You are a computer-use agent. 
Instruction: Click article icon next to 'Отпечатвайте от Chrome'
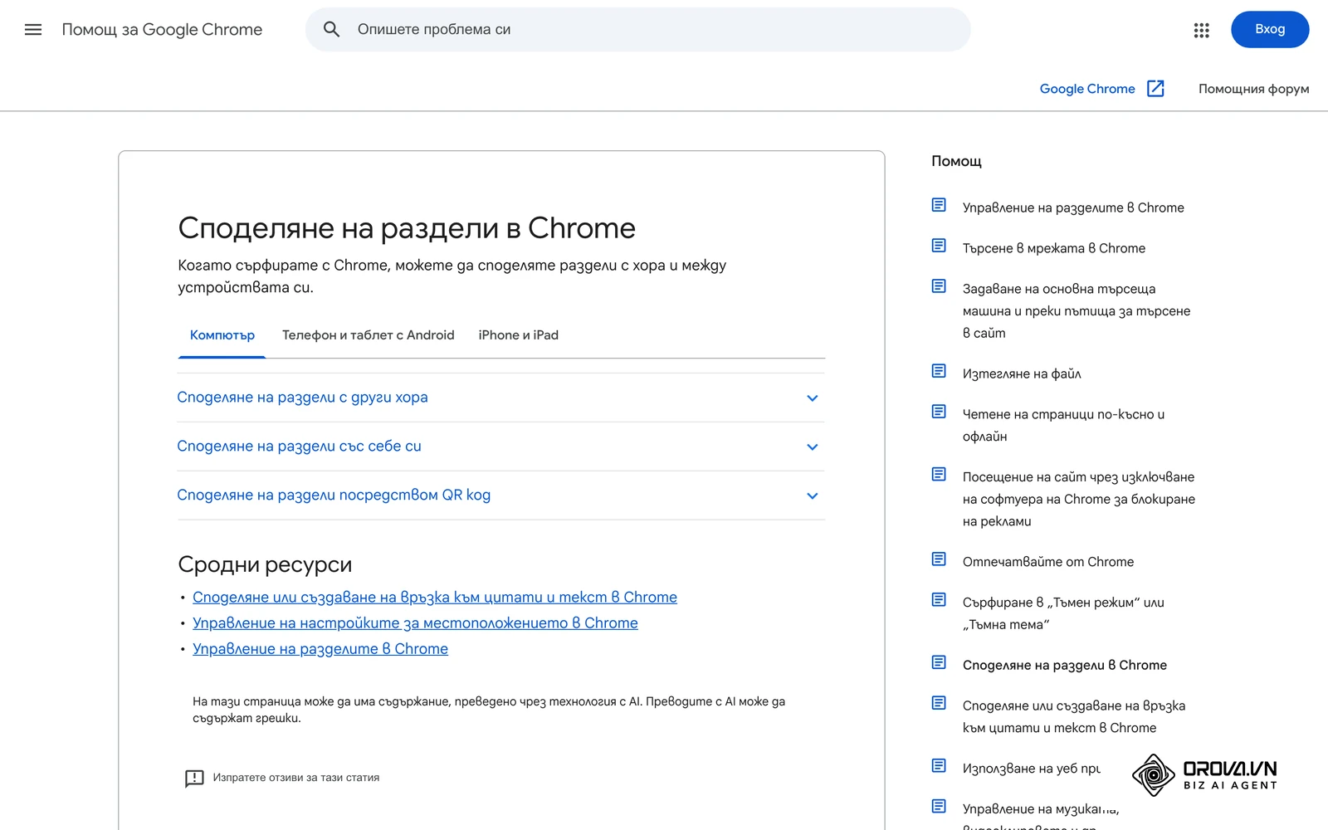click(939, 559)
